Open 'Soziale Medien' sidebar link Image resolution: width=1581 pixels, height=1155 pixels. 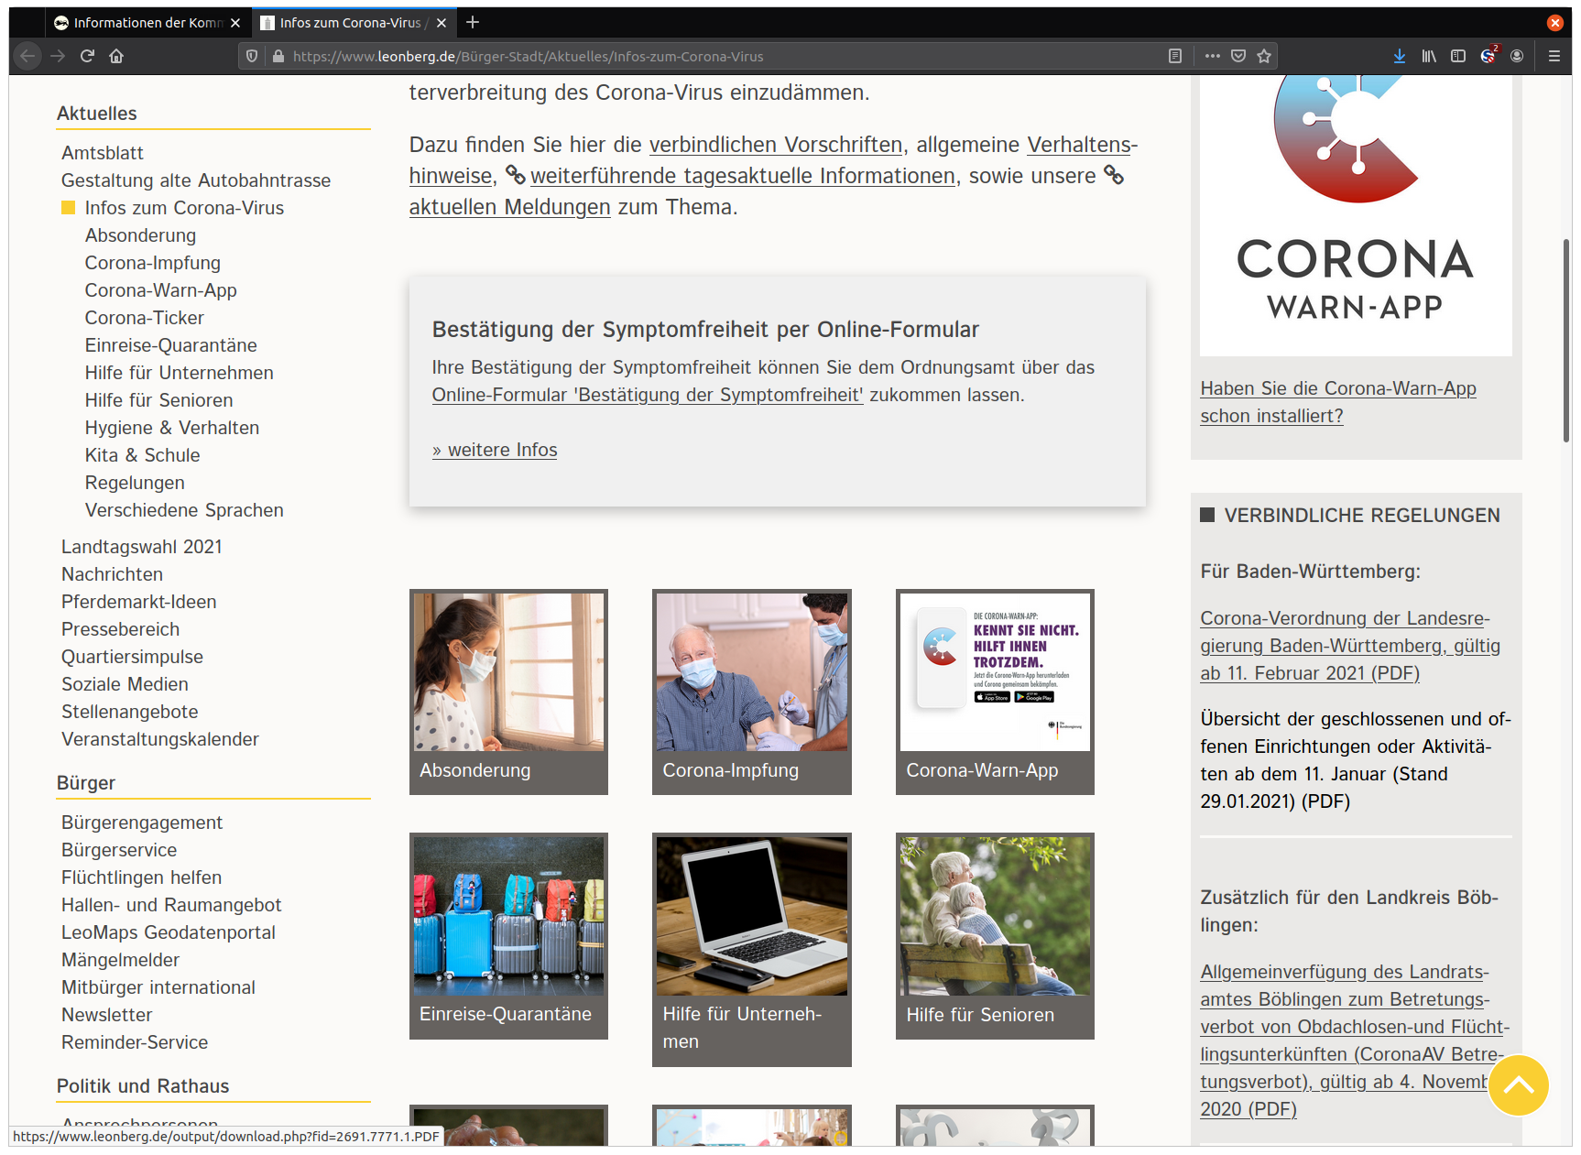(125, 684)
